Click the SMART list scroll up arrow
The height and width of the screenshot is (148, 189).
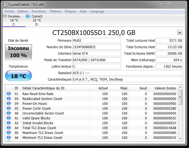pyautogui.click(x=180, y=87)
